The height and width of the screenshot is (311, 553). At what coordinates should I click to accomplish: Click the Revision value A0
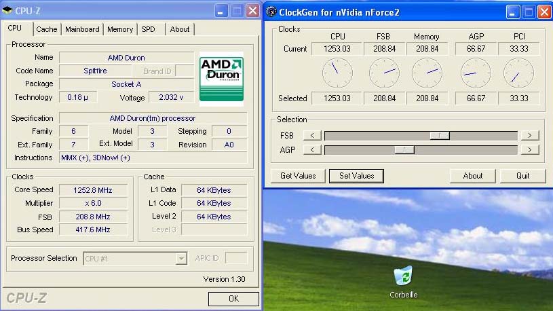(x=229, y=145)
